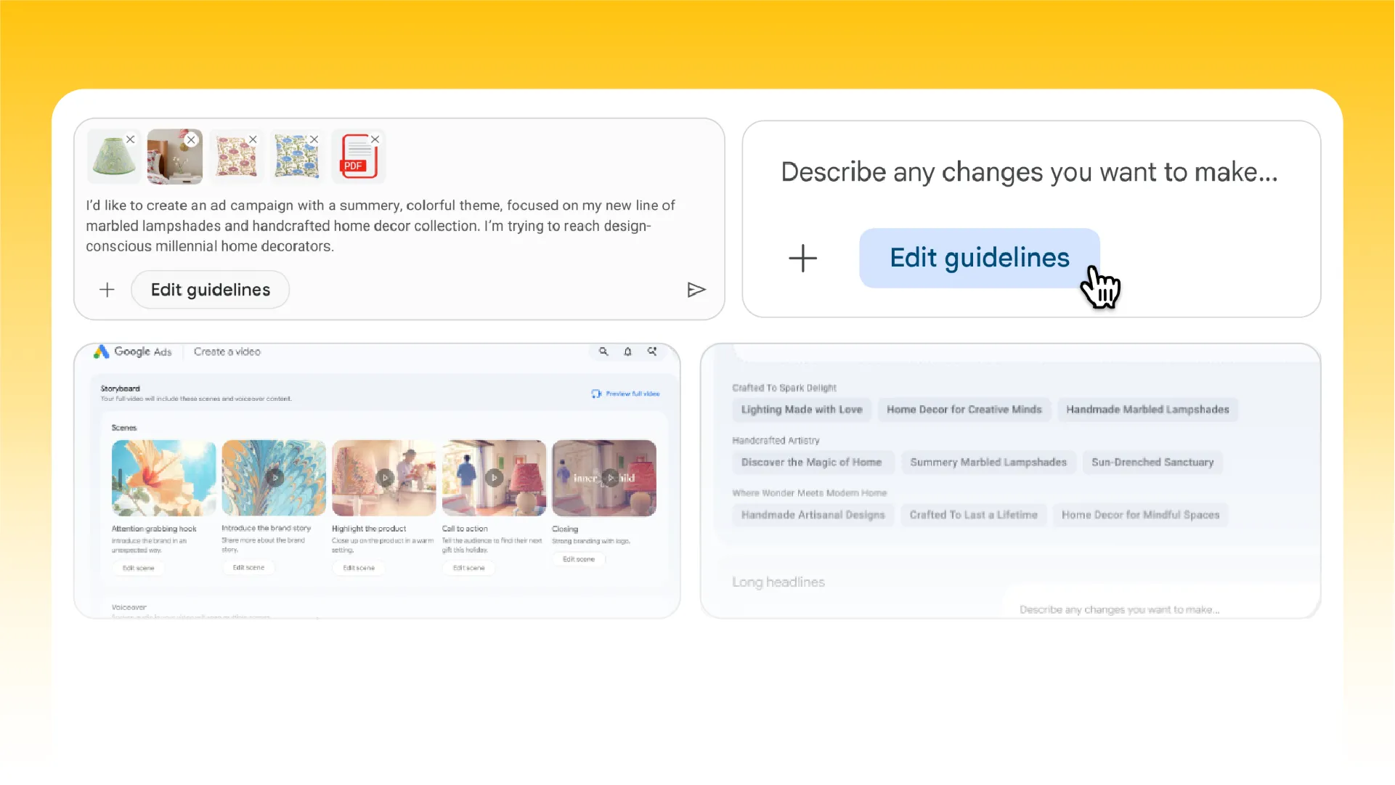Open the bedroom photo thumbnail
1395x785 pixels.
[x=174, y=157]
